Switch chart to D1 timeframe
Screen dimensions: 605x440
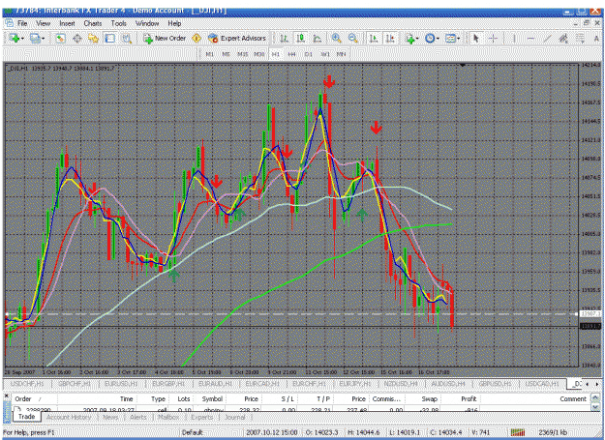coord(308,54)
